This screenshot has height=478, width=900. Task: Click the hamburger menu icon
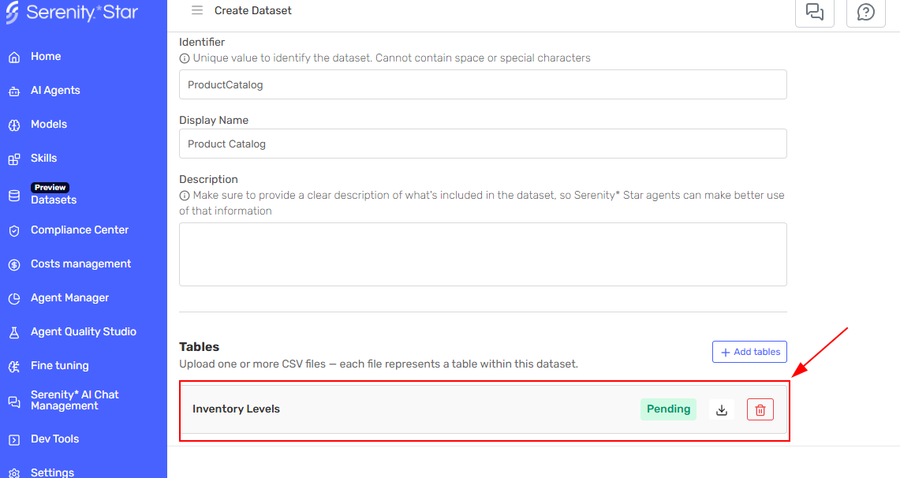pyautogui.click(x=197, y=11)
